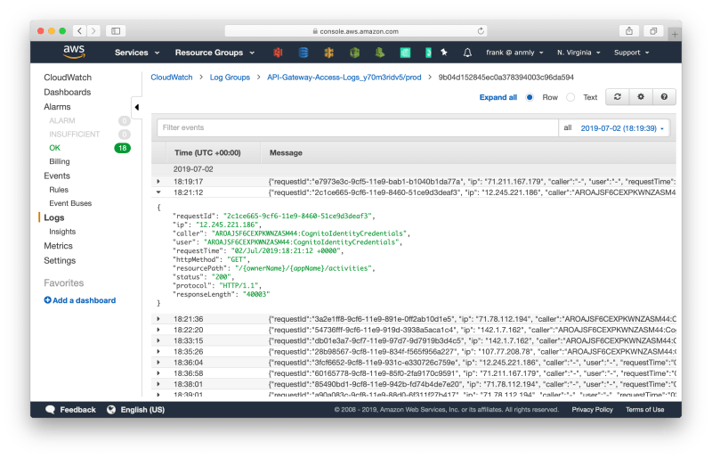The width and height of the screenshot is (712, 458).
Task: Select the Text view radio button
Action: pos(570,97)
